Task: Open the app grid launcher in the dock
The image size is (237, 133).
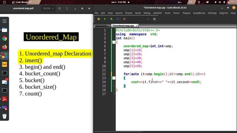Action: [x=4, y=21]
